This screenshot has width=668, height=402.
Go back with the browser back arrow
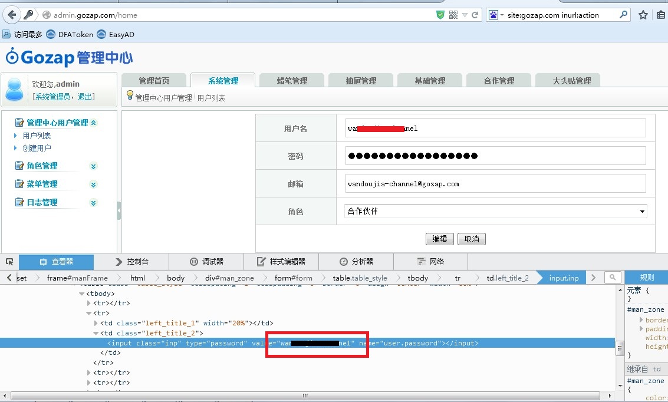point(12,15)
